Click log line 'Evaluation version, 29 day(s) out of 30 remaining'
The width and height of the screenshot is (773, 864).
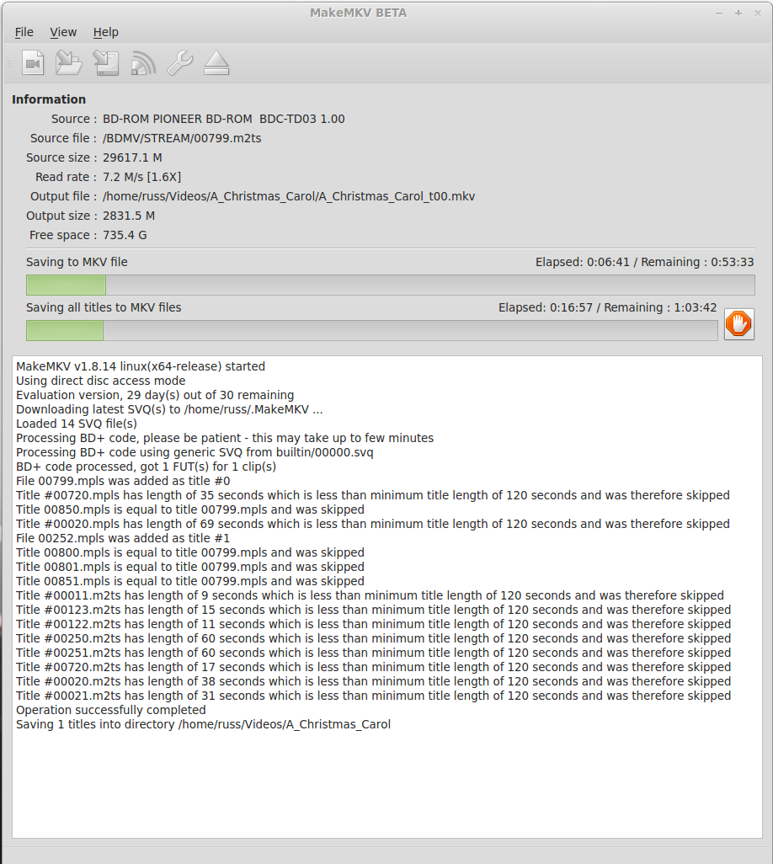(x=155, y=395)
